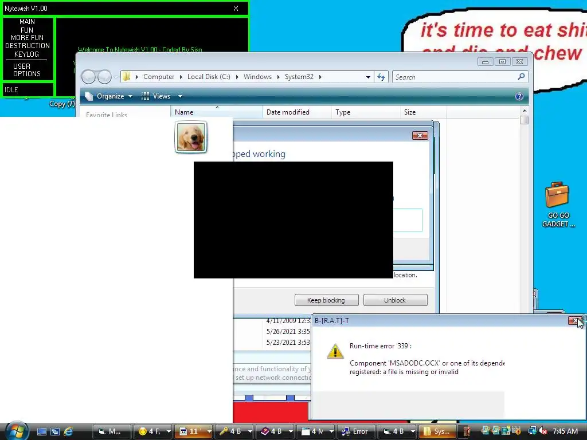Click the magnifier icon in Search box
Screen dimensions: 587x440
click(x=521, y=77)
